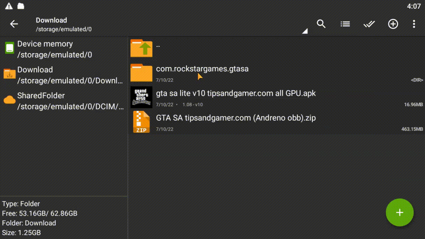Image resolution: width=425 pixels, height=239 pixels.
Task: Open Device memory /storage/emulated/0 entry
Action: click(64, 49)
